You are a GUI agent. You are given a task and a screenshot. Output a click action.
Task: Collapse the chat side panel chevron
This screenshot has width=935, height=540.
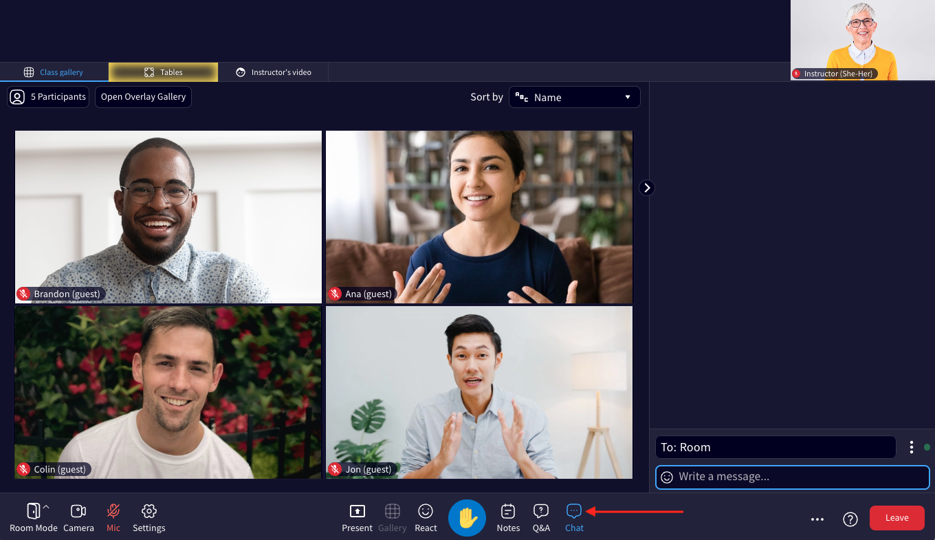[x=646, y=187]
